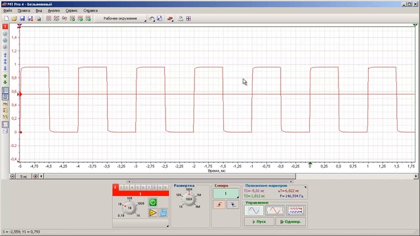This screenshot has width=420, height=236.
Task: Click the horizontal time scrollbar thumb
Action: [x=170, y=176]
